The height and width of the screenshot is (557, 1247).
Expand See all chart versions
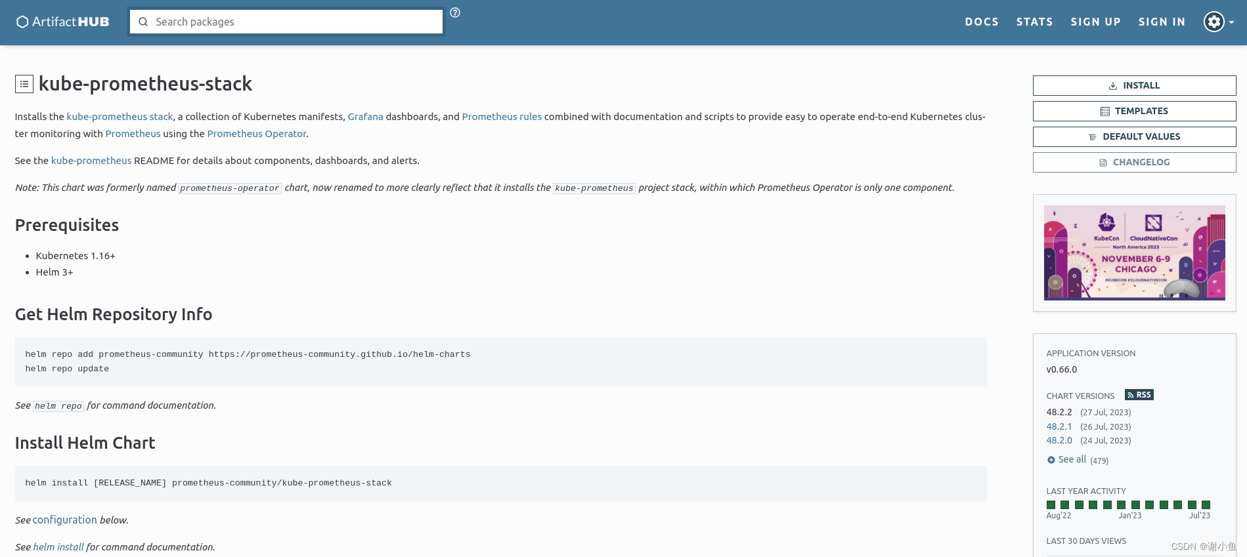[1072, 459]
